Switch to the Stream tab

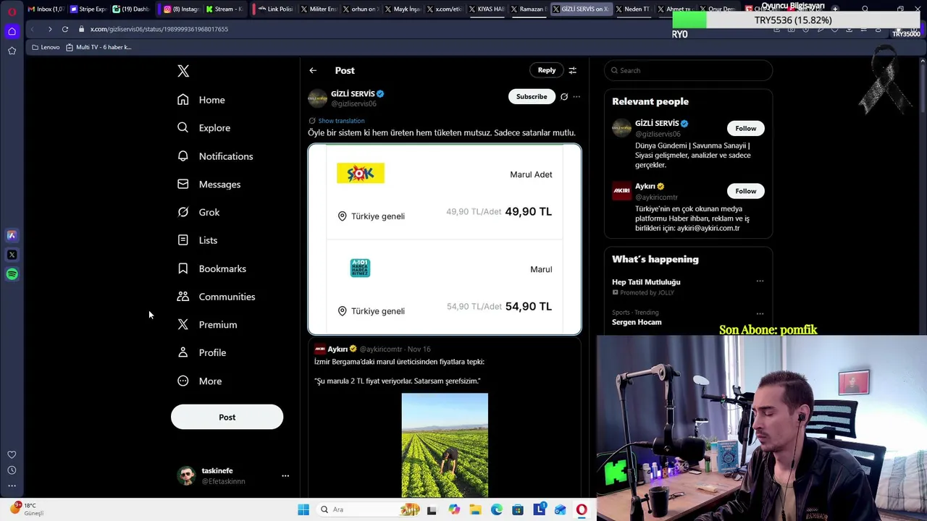pyautogui.click(x=223, y=9)
